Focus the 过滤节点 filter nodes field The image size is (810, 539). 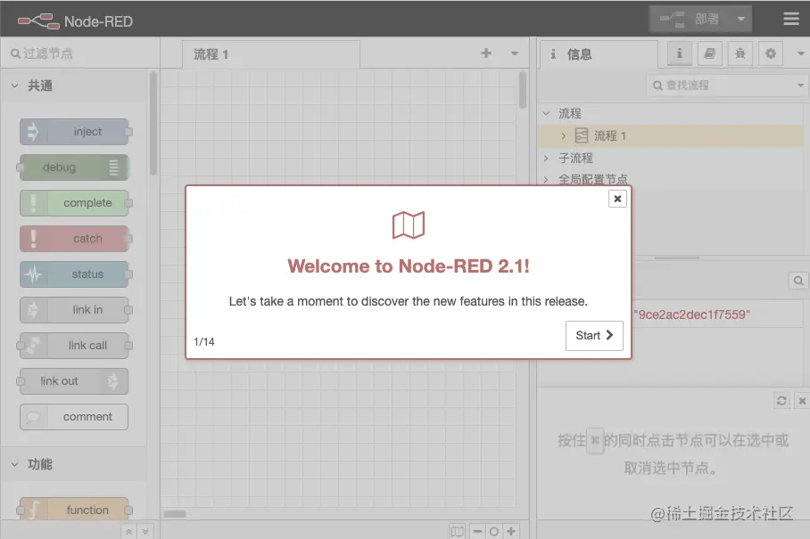pos(80,53)
